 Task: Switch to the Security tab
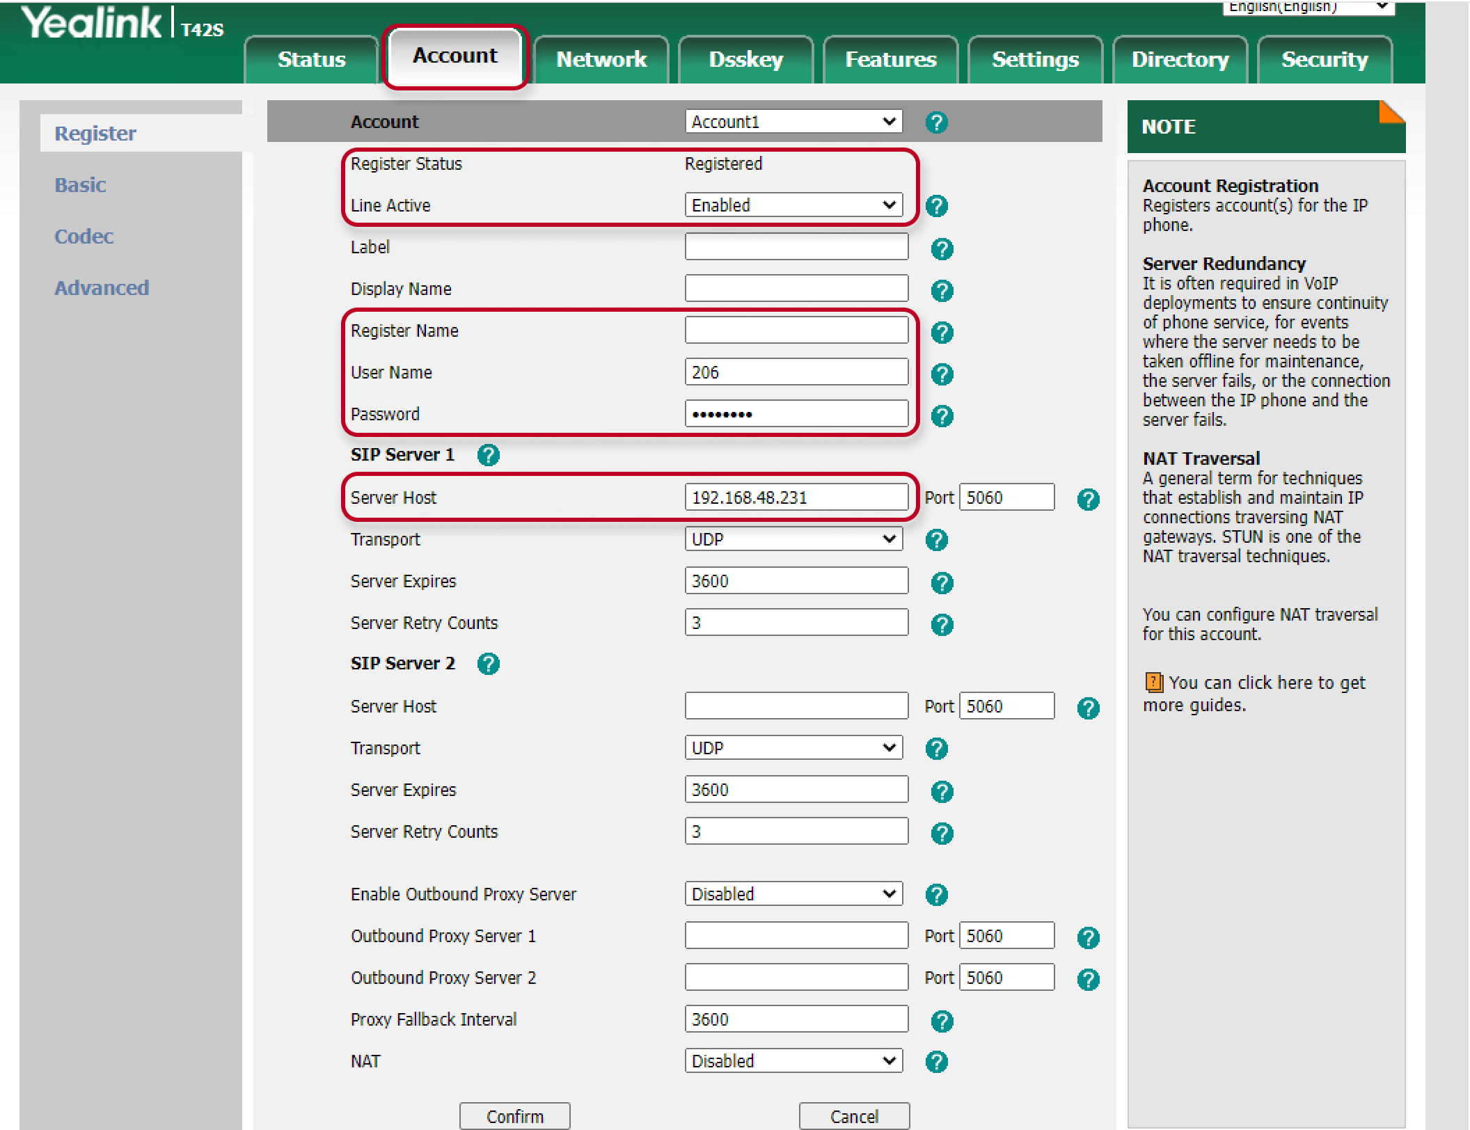point(1325,60)
